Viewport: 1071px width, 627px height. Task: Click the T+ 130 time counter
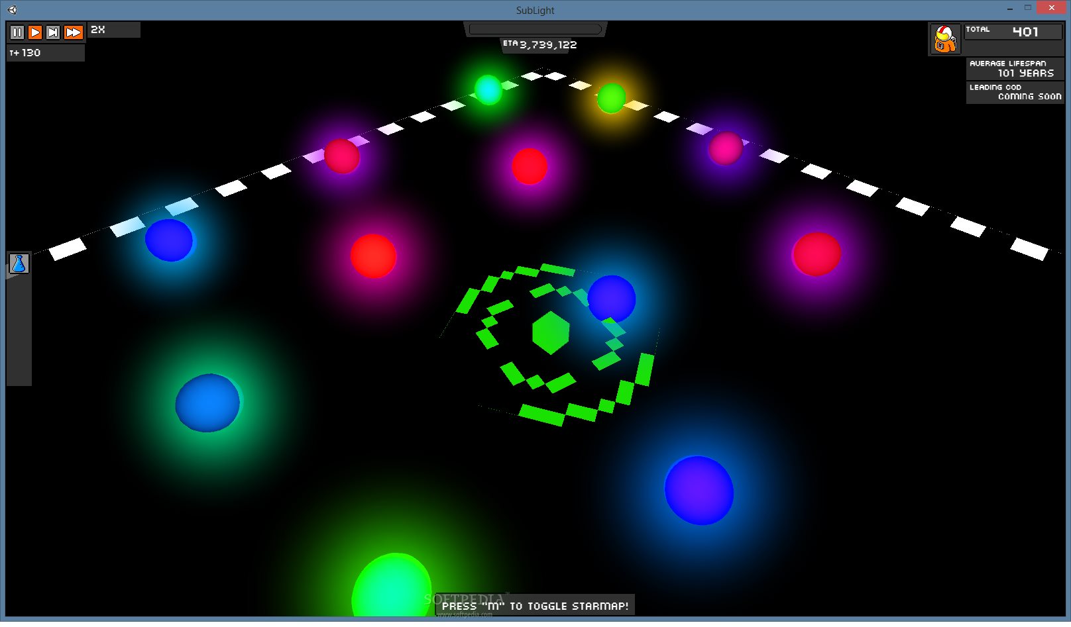(x=46, y=53)
